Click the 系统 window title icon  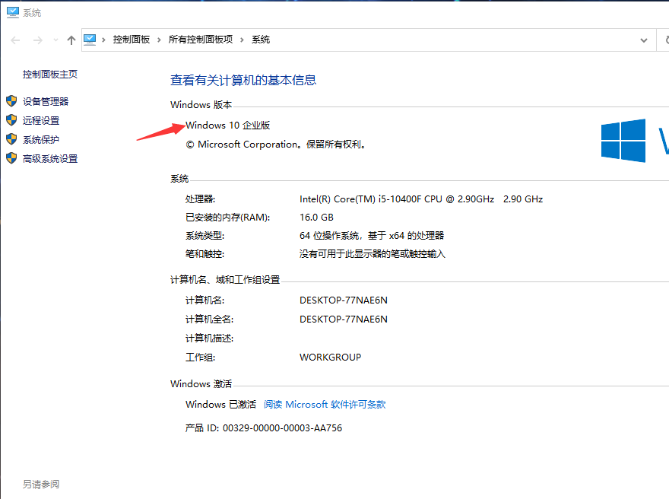click(x=13, y=12)
